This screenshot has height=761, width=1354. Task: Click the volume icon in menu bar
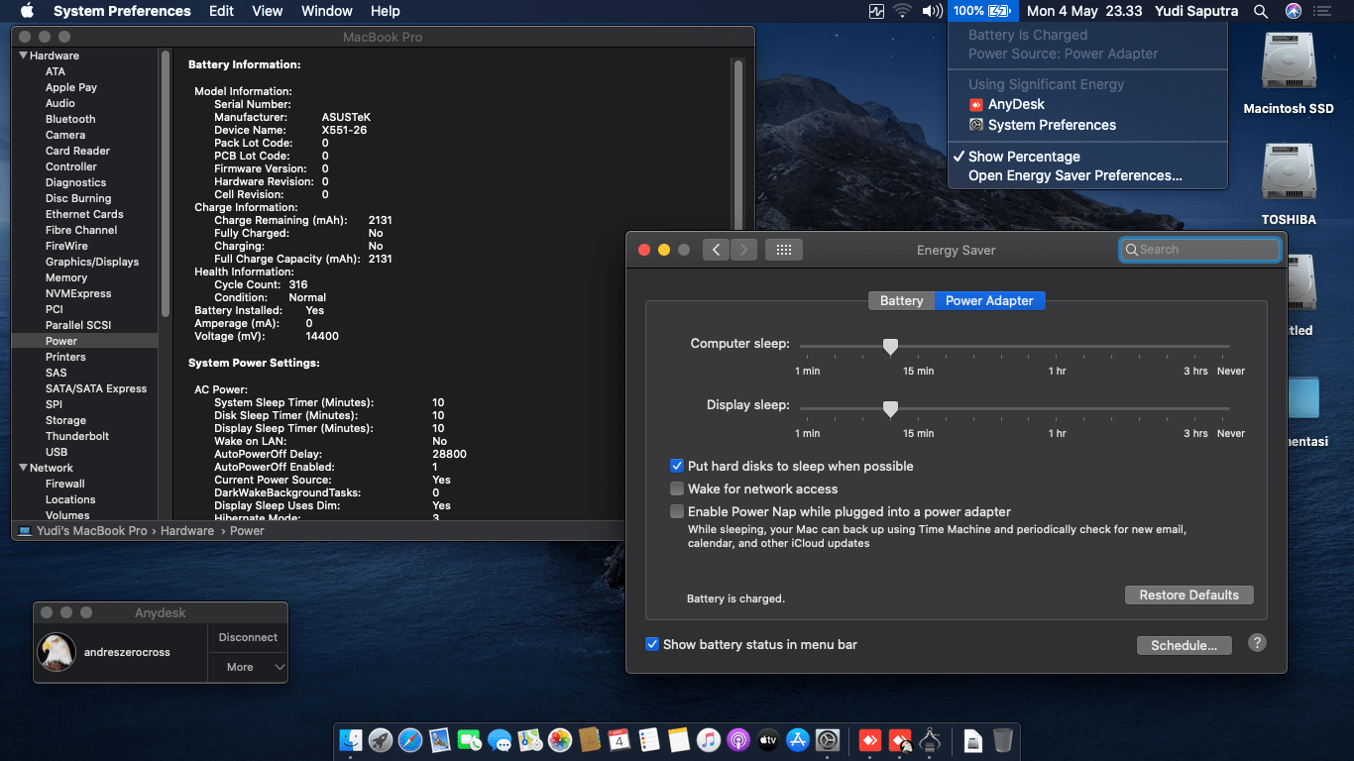pos(932,11)
